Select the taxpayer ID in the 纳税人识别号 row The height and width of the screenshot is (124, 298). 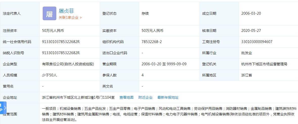pos(61,53)
